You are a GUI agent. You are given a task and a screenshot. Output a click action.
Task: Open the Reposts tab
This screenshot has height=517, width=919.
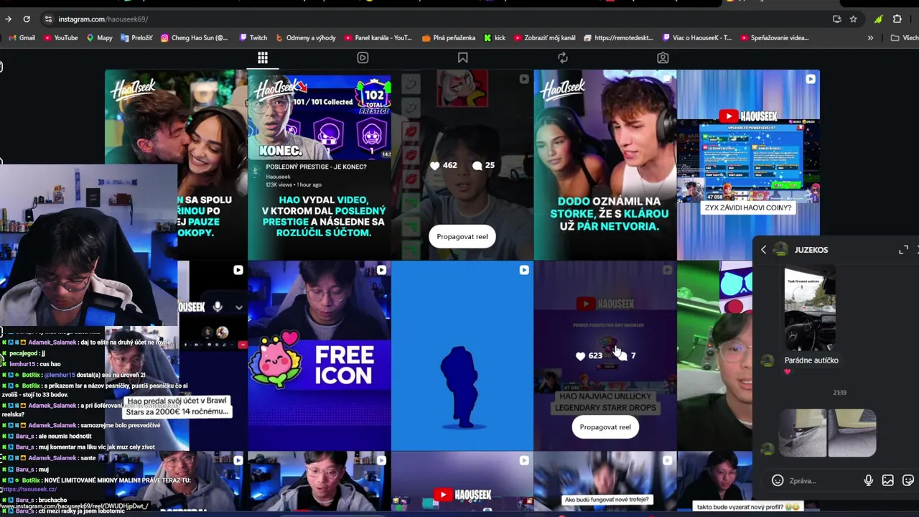click(x=563, y=57)
